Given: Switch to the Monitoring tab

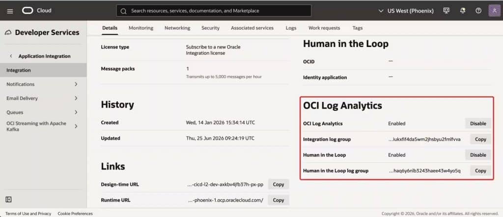Looking at the screenshot, I should pyautogui.click(x=141, y=28).
